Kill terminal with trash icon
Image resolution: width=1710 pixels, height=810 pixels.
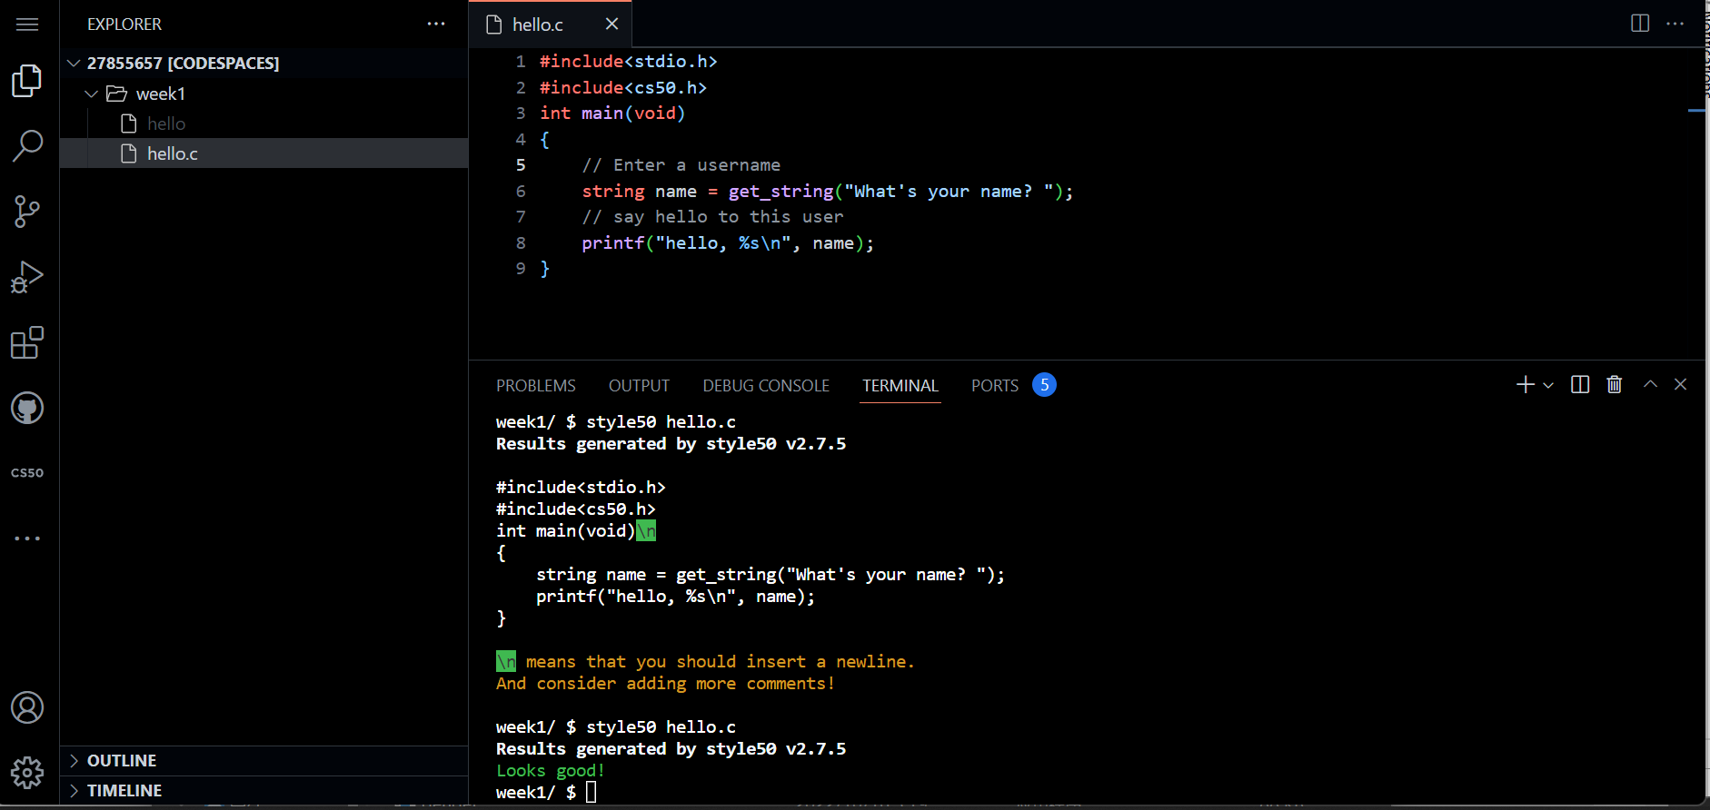coord(1615,385)
